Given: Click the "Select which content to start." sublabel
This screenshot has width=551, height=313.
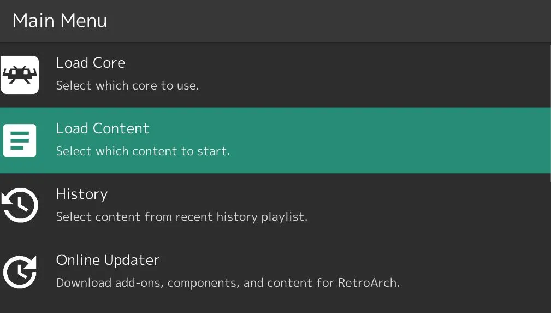Looking at the screenshot, I should pyautogui.click(x=143, y=151).
